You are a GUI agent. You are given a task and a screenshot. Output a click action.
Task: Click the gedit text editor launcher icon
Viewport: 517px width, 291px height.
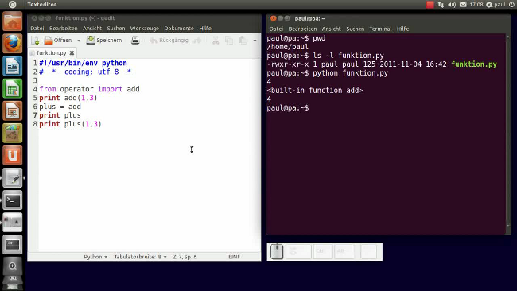point(13,178)
